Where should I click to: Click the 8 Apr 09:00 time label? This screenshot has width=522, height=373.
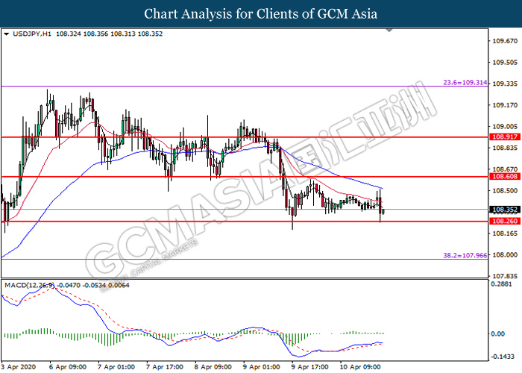coord(213,367)
